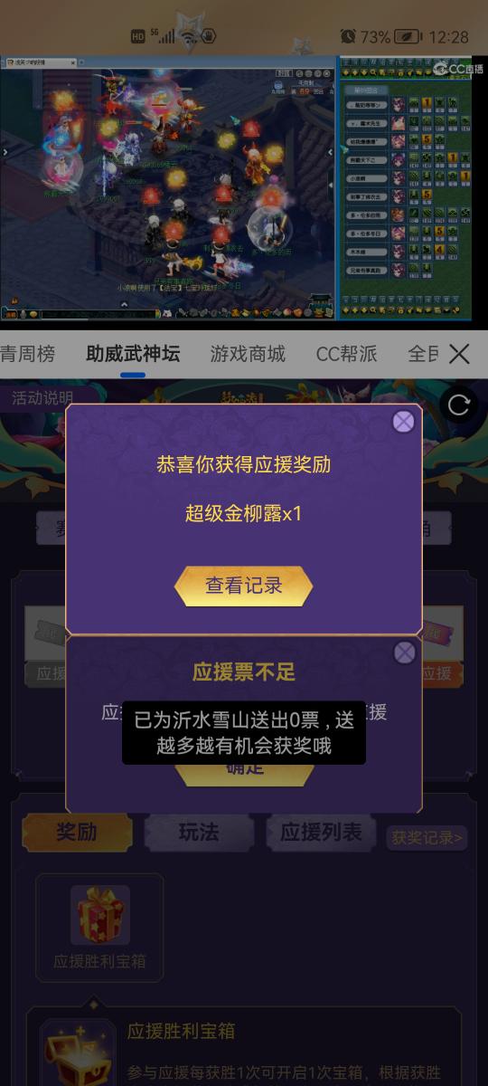Tap the battery icon in status bar

tap(408, 36)
